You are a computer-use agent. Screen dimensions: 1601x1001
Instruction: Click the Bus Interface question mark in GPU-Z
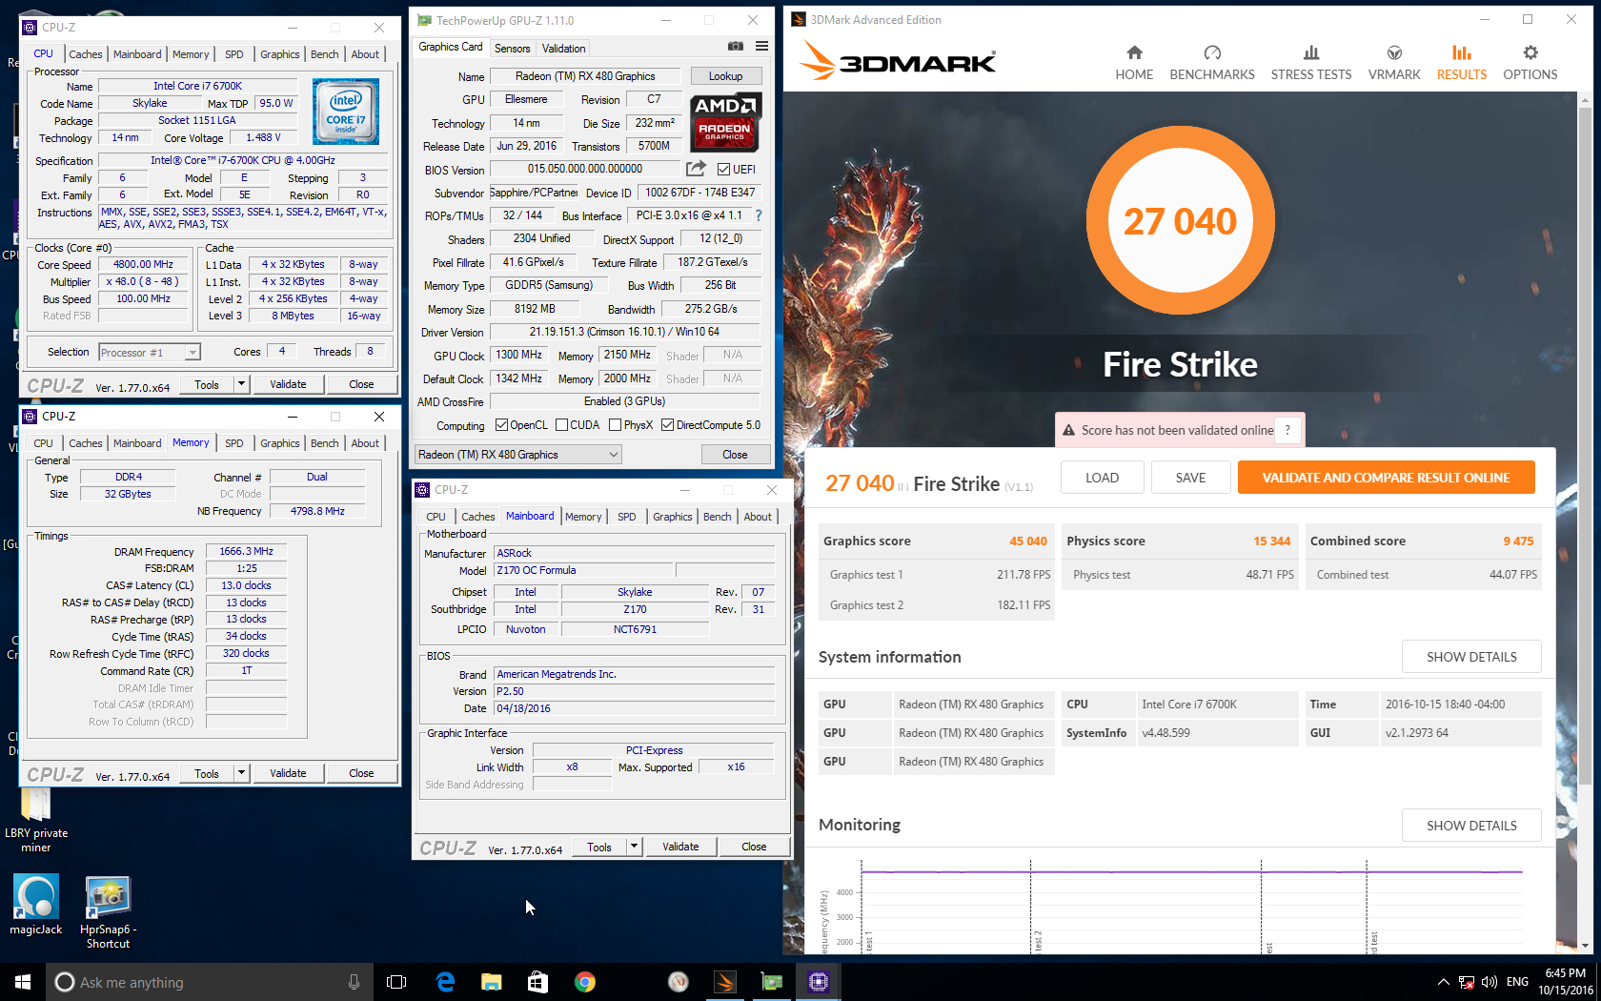coord(759,215)
